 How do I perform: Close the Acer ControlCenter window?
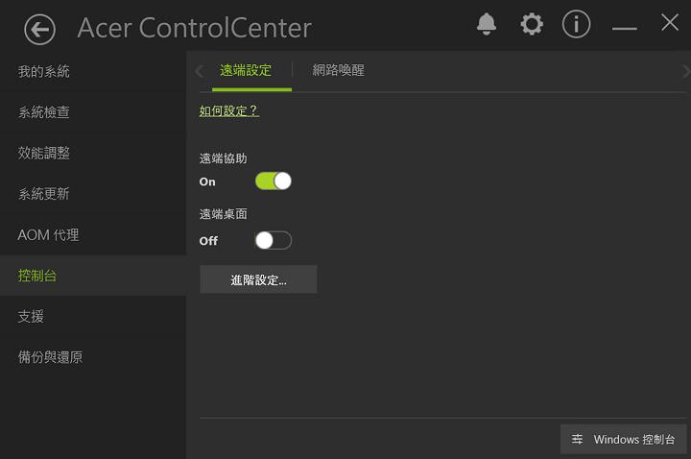pyautogui.click(x=670, y=23)
